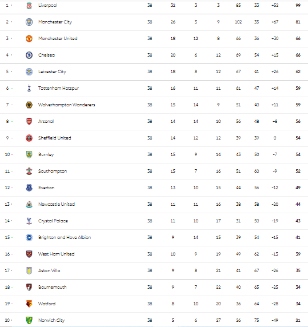Click the Everton club badge

[29, 188]
